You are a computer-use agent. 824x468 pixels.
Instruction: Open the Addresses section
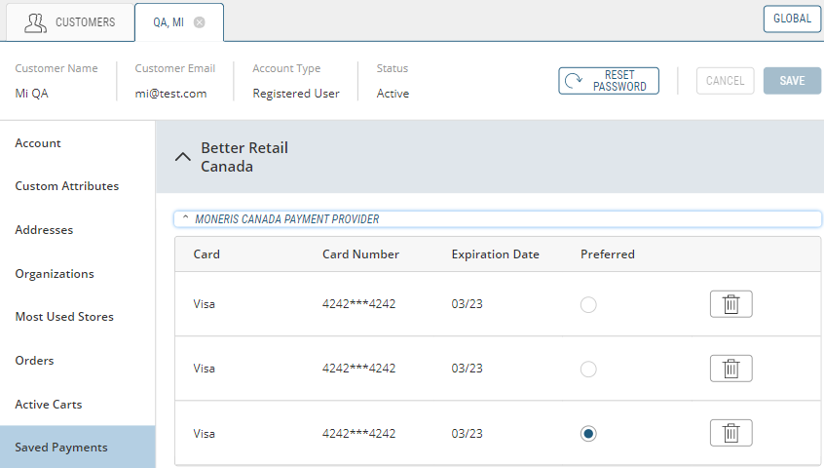(x=44, y=230)
